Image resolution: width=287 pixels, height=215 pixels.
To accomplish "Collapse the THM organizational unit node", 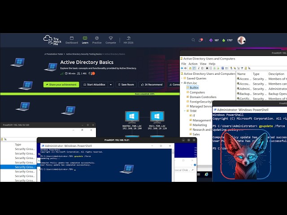I will 185,111.
